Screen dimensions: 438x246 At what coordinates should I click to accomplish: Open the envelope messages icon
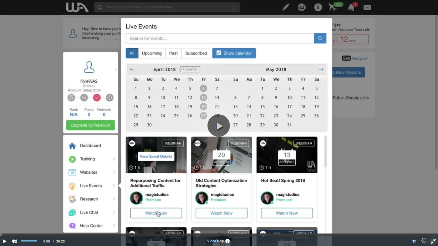(367, 7)
